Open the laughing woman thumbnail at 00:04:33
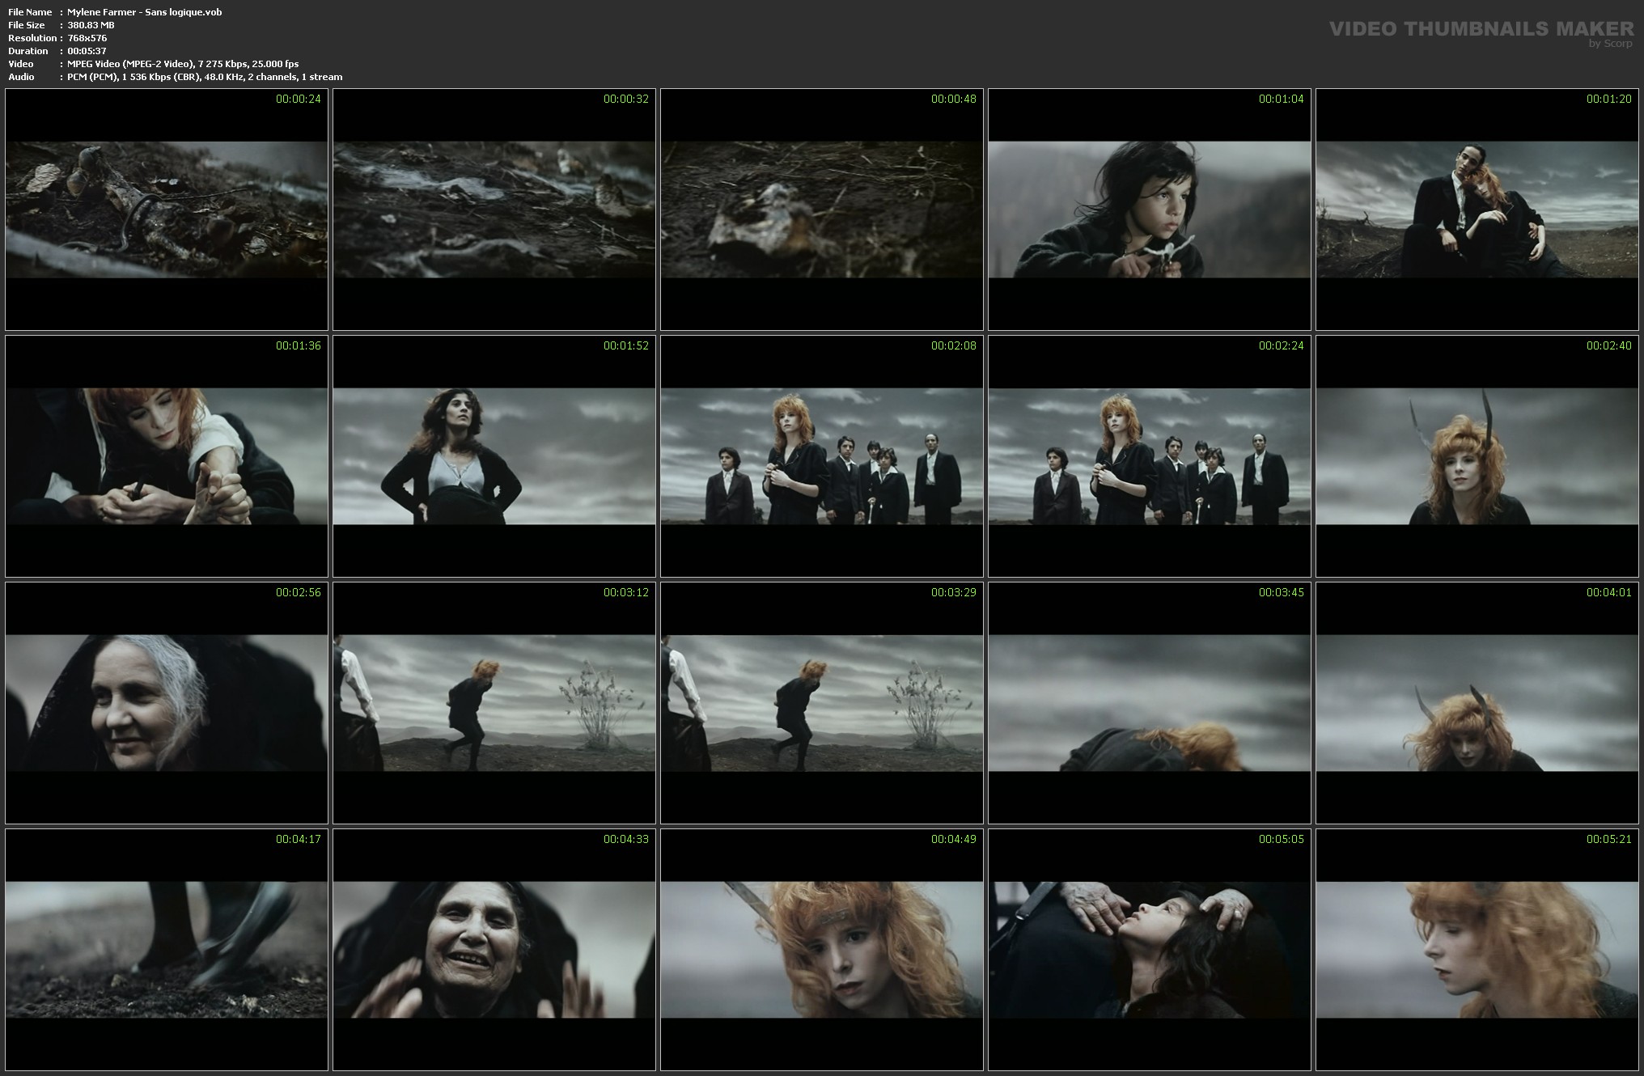This screenshot has height=1076, width=1644. tap(494, 950)
